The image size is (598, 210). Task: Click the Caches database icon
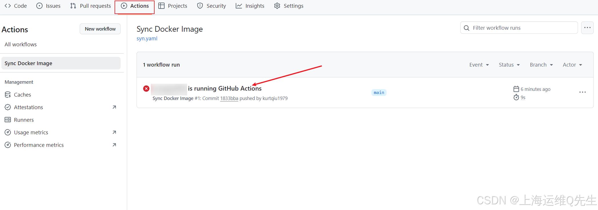[x=8, y=95]
